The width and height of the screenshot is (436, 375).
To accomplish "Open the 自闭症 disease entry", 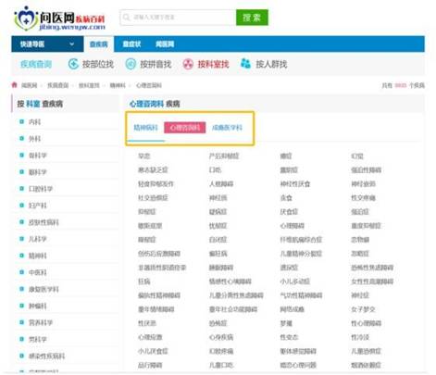I will point(218,240).
